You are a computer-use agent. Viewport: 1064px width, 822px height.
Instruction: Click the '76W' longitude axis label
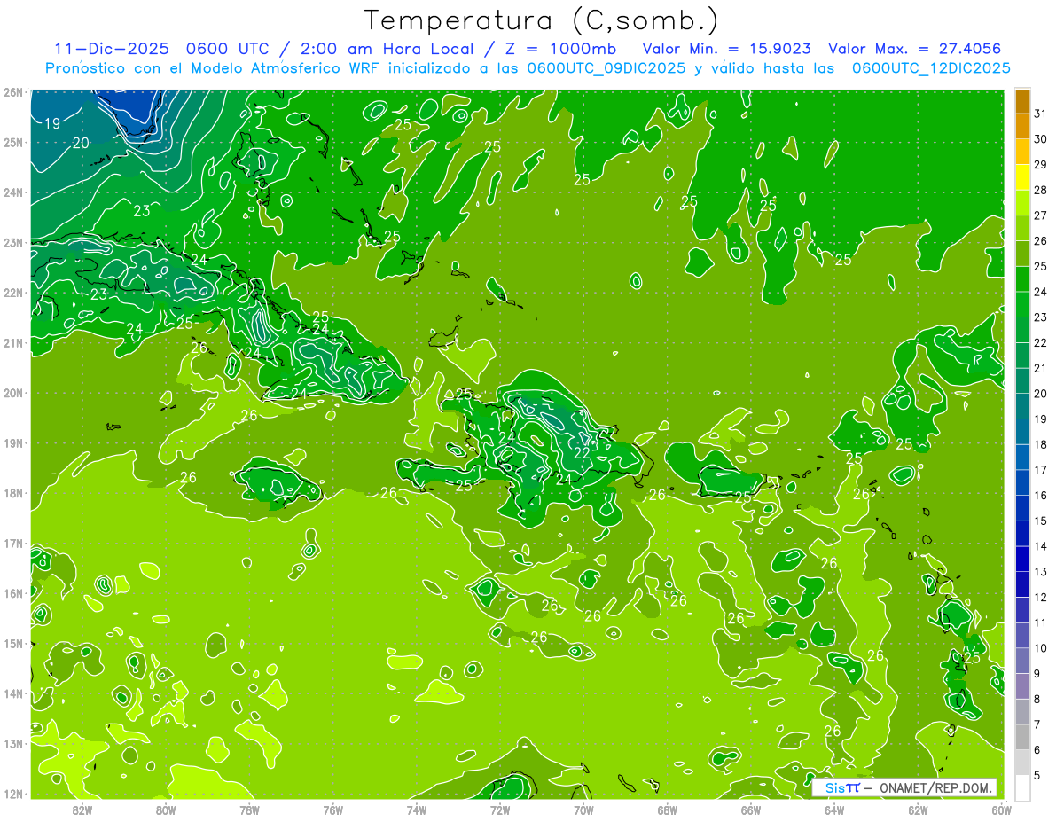coord(333,810)
